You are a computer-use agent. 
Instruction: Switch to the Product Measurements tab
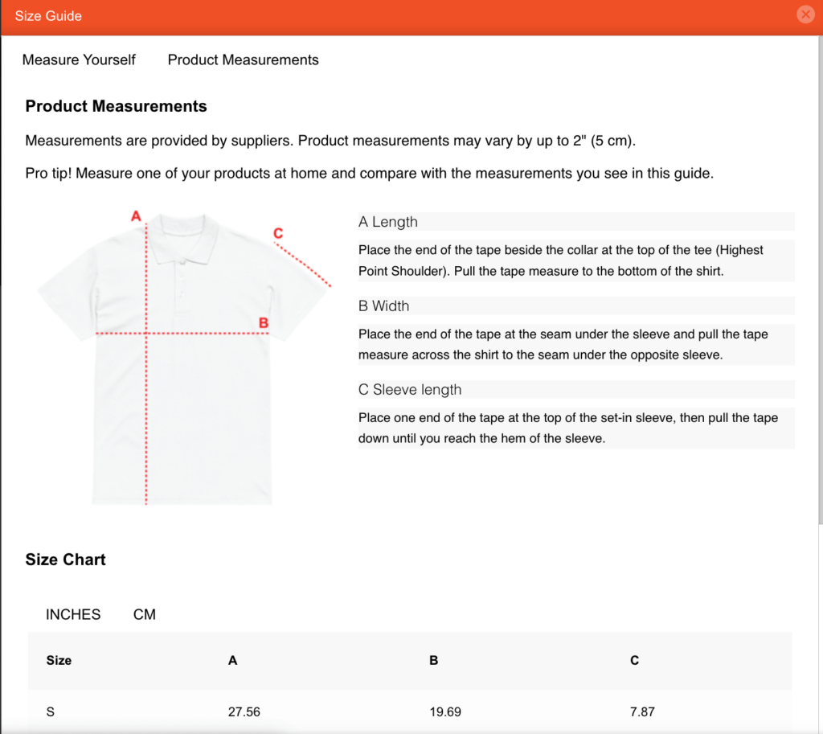243,59
